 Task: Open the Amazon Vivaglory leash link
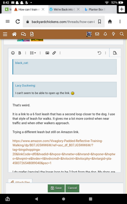click(x=64, y=152)
